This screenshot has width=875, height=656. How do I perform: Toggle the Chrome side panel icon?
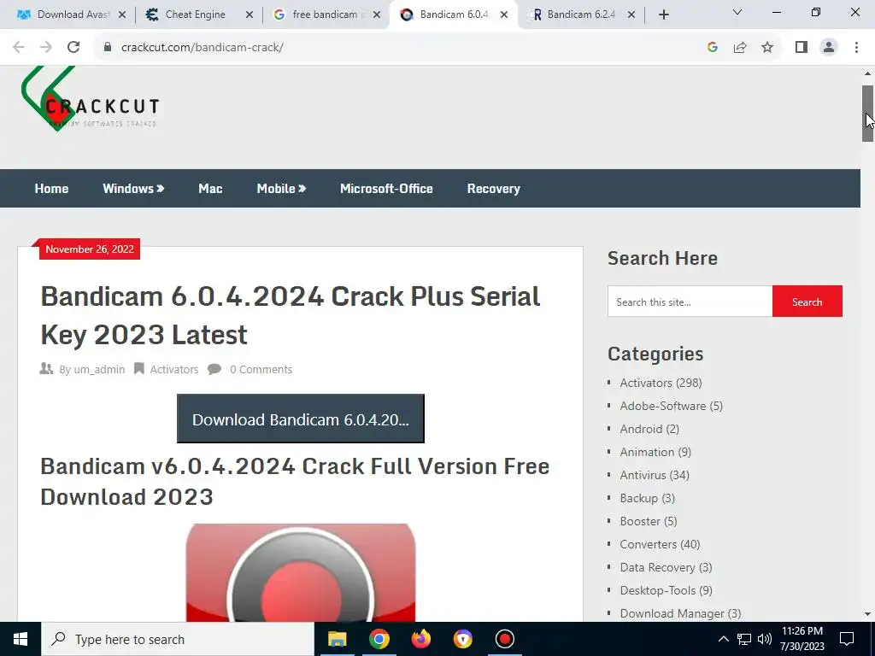[x=802, y=48]
